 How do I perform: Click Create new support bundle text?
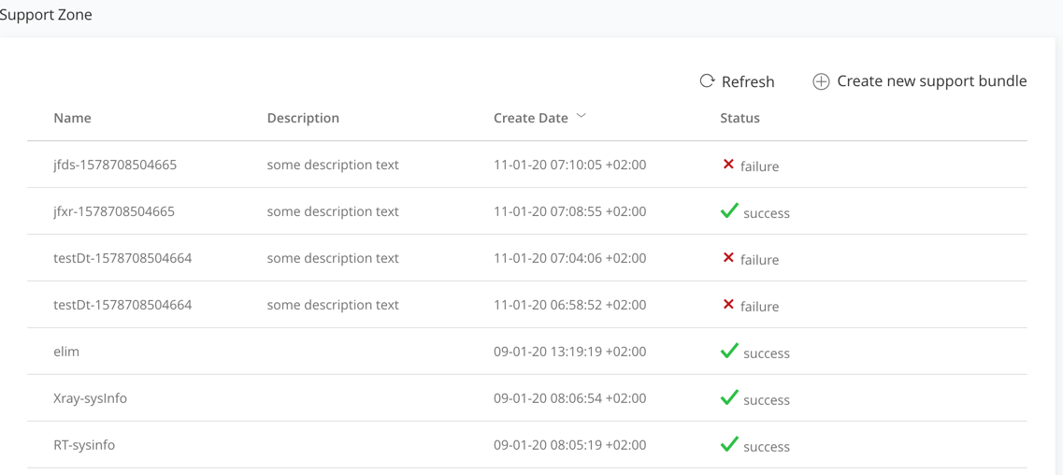pos(931,81)
